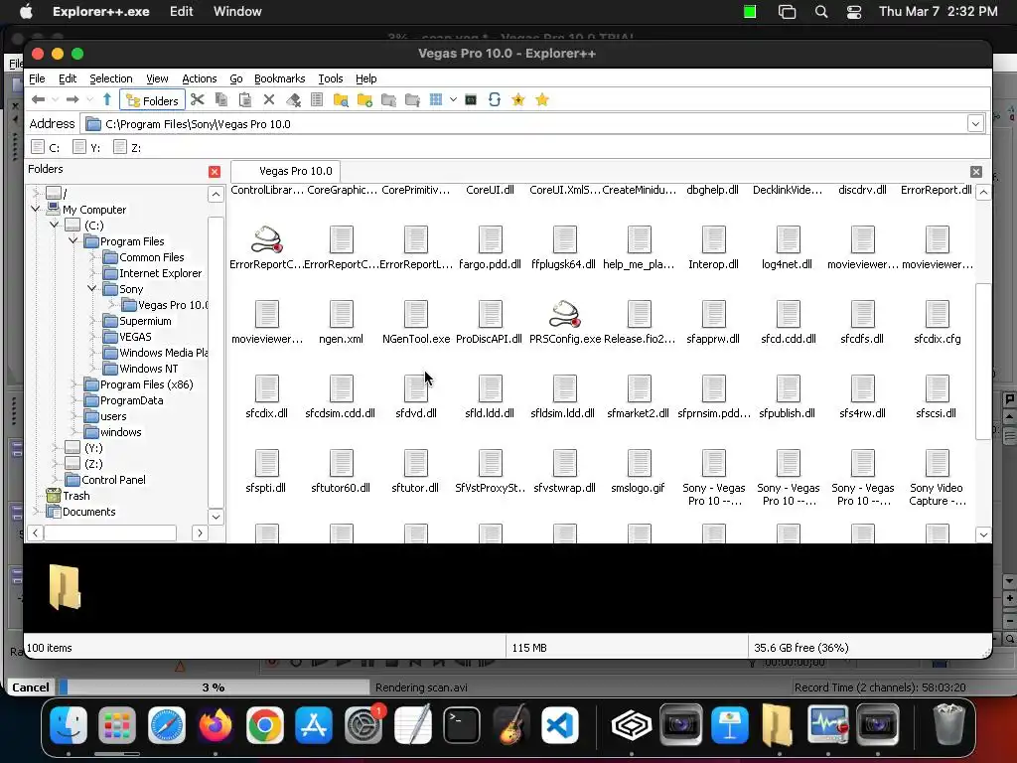Open Properties via toolbar icon
1017x763 pixels.
317,100
